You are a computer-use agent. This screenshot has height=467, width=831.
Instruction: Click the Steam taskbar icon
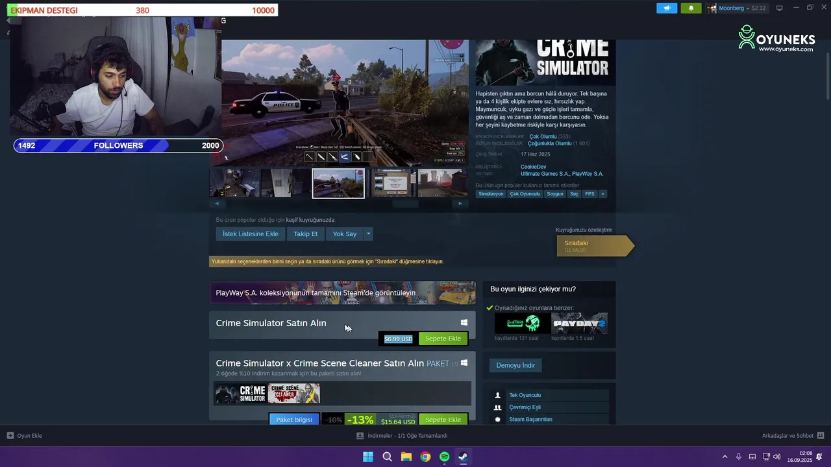point(463,457)
